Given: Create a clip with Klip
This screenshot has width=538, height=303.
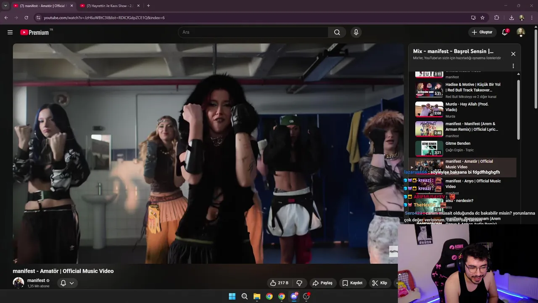Looking at the screenshot, I should 380,283.
